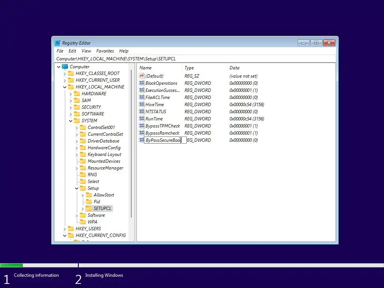Viewport: 384px width, 288px height.
Task: Click the Windows setup progress bar
Action: coord(192,265)
